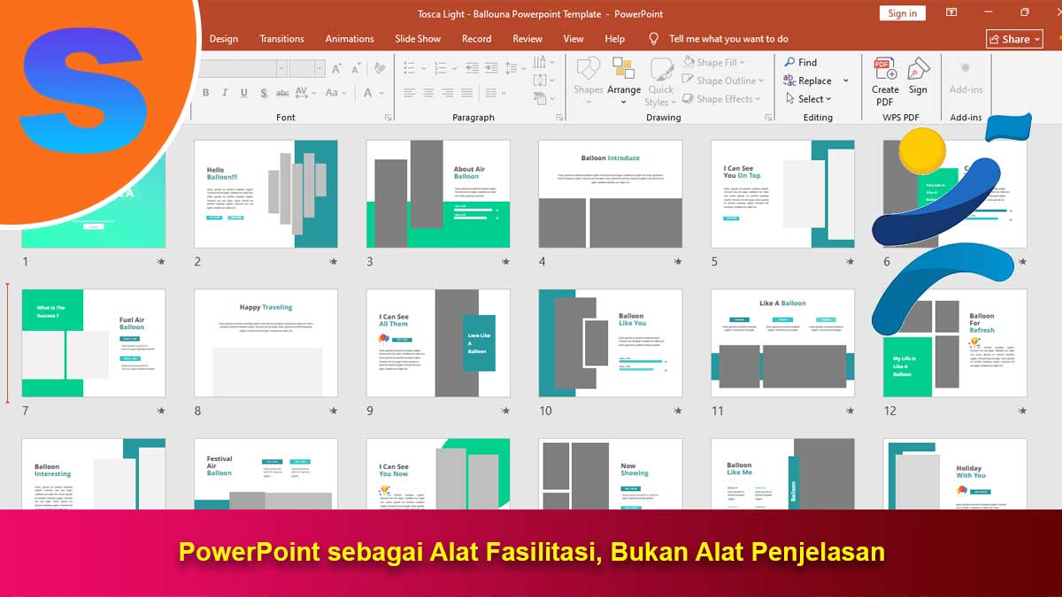Open Shape Effects dropdown

722,100
